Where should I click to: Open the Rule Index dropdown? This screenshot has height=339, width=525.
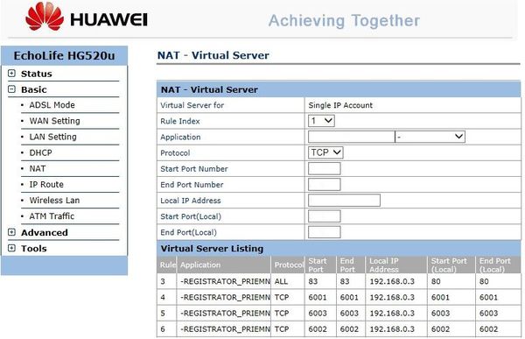click(x=321, y=121)
